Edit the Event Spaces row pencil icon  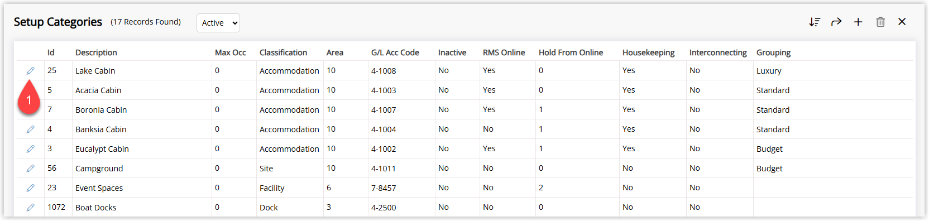click(31, 188)
